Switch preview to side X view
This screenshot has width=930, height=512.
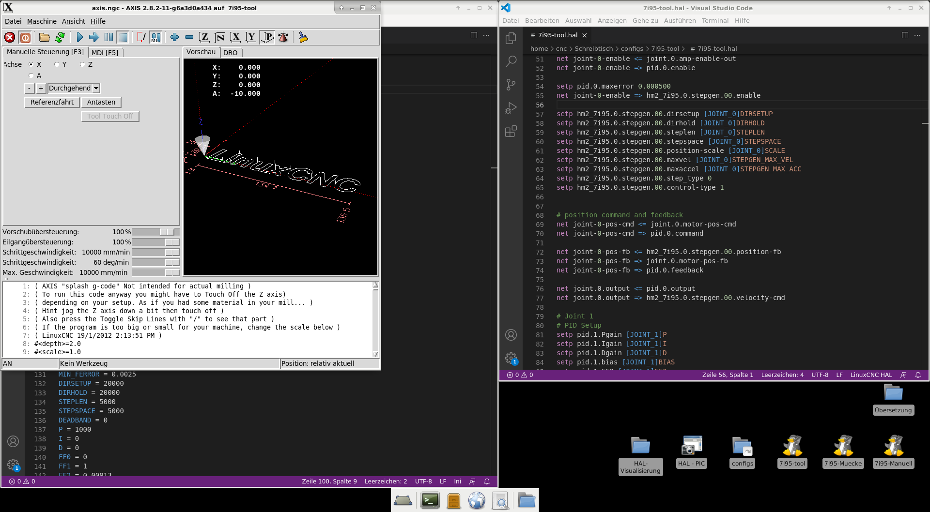[x=235, y=37]
